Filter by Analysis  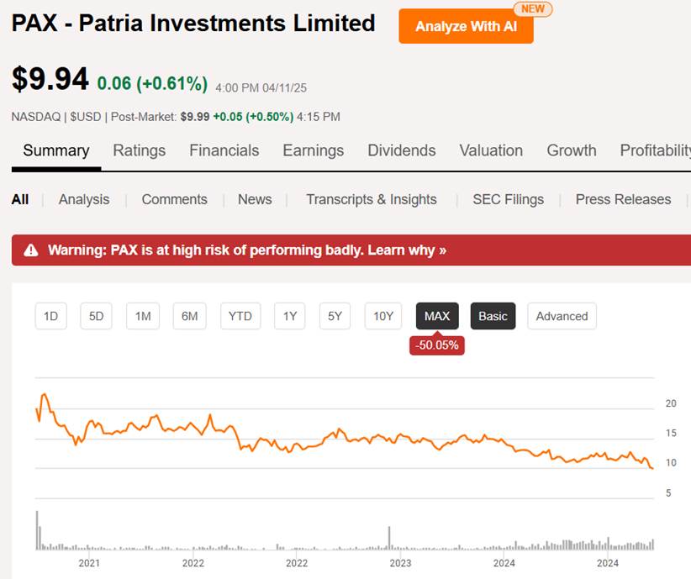(x=84, y=200)
